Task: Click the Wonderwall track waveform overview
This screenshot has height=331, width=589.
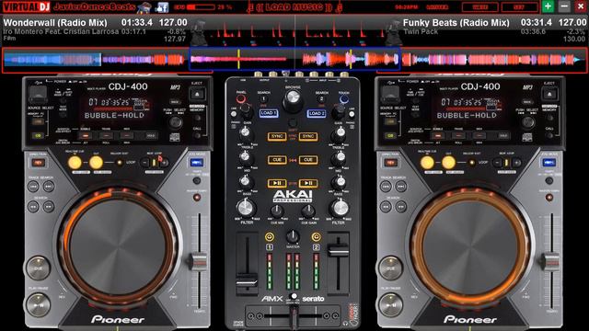Action: [x=95, y=59]
